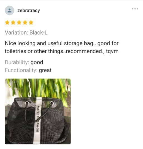Open the black mesh bag review photo
Screen dimensions: 143x149
tap(38, 111)
